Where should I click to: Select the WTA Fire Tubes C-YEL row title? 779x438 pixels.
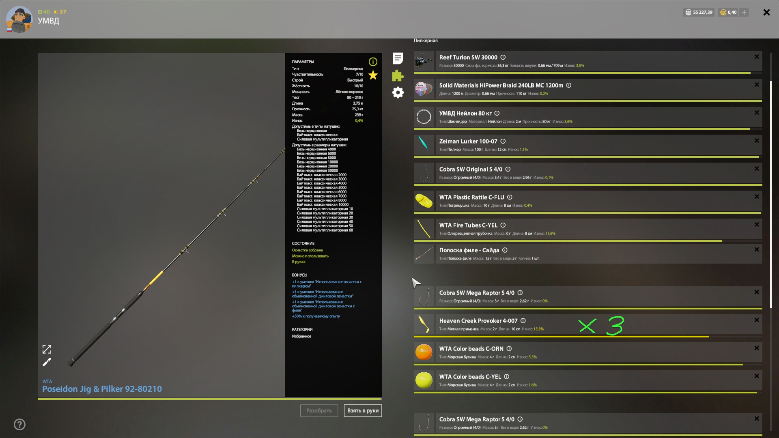click(468, 225)
